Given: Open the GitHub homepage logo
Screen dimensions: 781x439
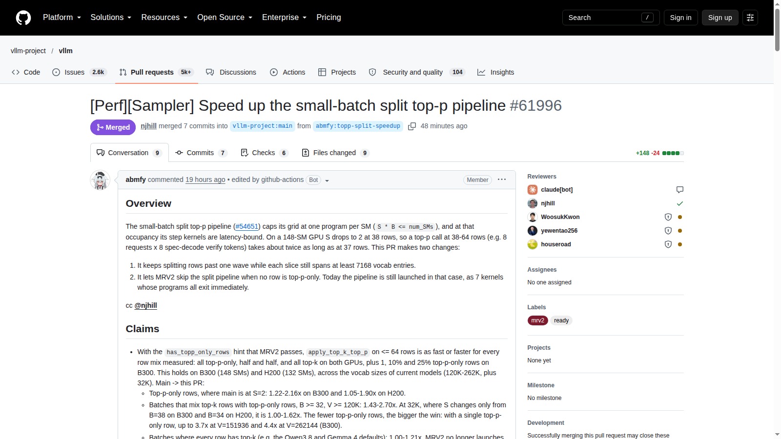Looking at the screenshot, I should pos(23,18).
